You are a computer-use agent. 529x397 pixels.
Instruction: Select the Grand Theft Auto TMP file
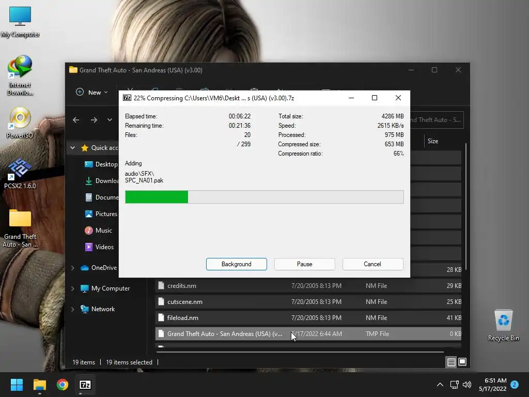tap(308, 334)
